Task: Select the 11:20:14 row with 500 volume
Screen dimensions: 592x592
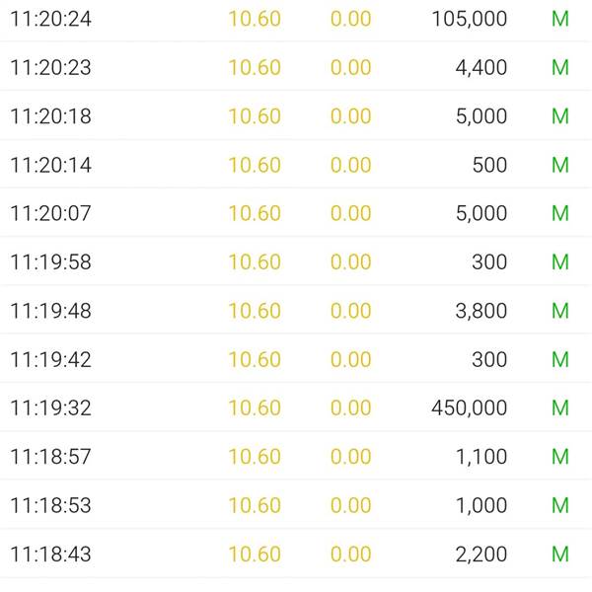Action: [296, 165]
